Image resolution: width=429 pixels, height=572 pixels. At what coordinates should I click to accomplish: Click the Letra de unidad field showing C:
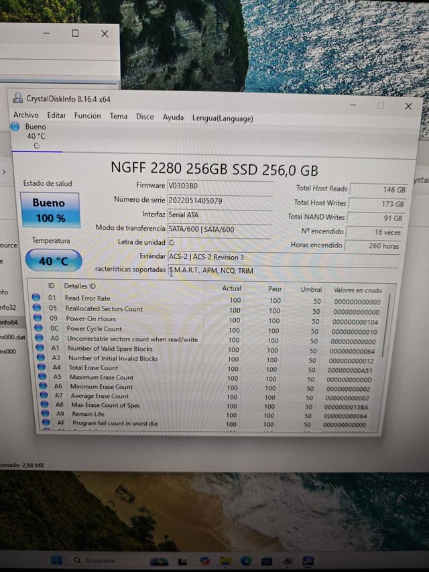219,243
